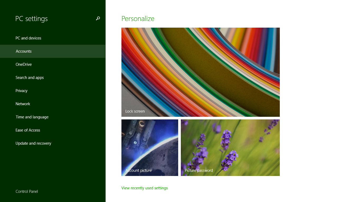Click the Lock screen label text
Viewport: 359px width, 202px height.
point(135,111)
